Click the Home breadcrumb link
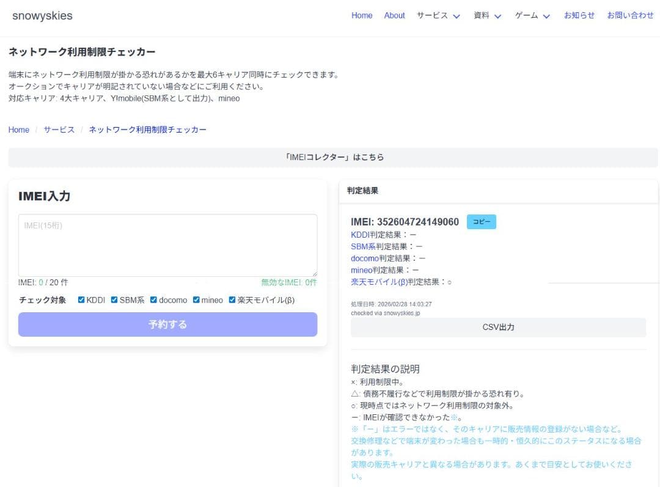660x487 pixels. coord(18,130)
